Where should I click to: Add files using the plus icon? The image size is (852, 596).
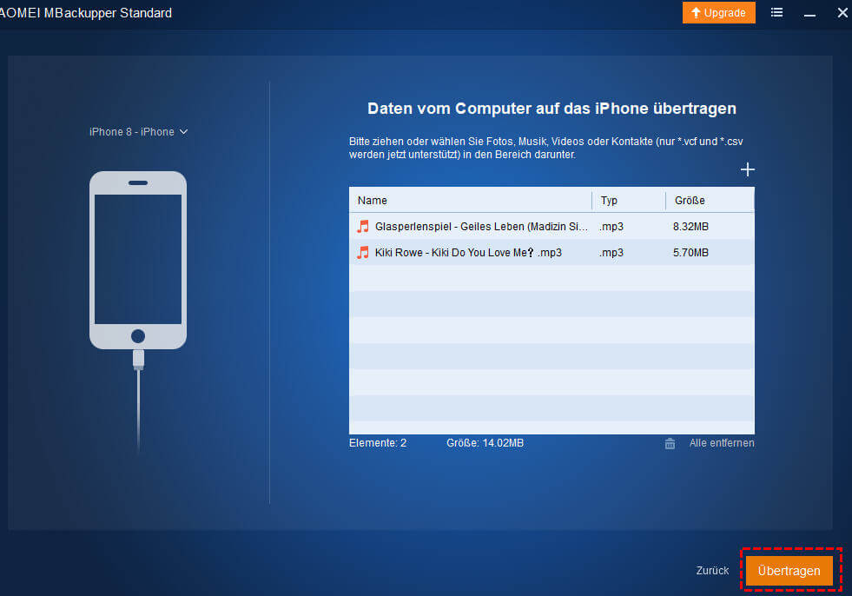tap(747, 169)
